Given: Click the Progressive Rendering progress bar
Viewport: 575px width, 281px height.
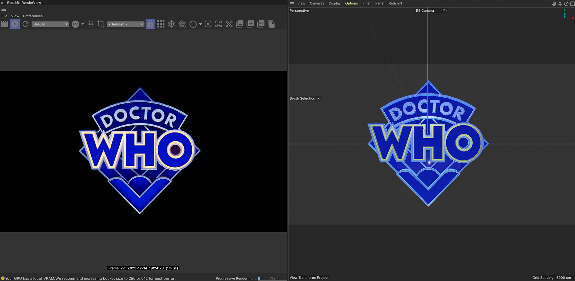Looking at the screenshot, I should tap(272, 278).
